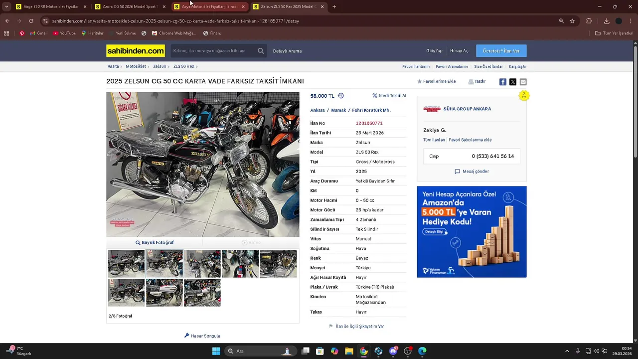Click Mesaj gönder to seller
Image resolution: width=638 pixels, height=359 pixels.
[x=472, y=172]
